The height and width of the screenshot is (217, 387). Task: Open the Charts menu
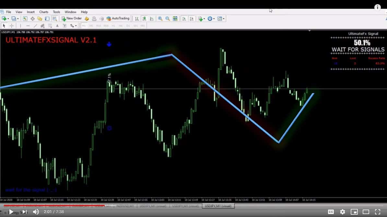[x=43, y=12]
